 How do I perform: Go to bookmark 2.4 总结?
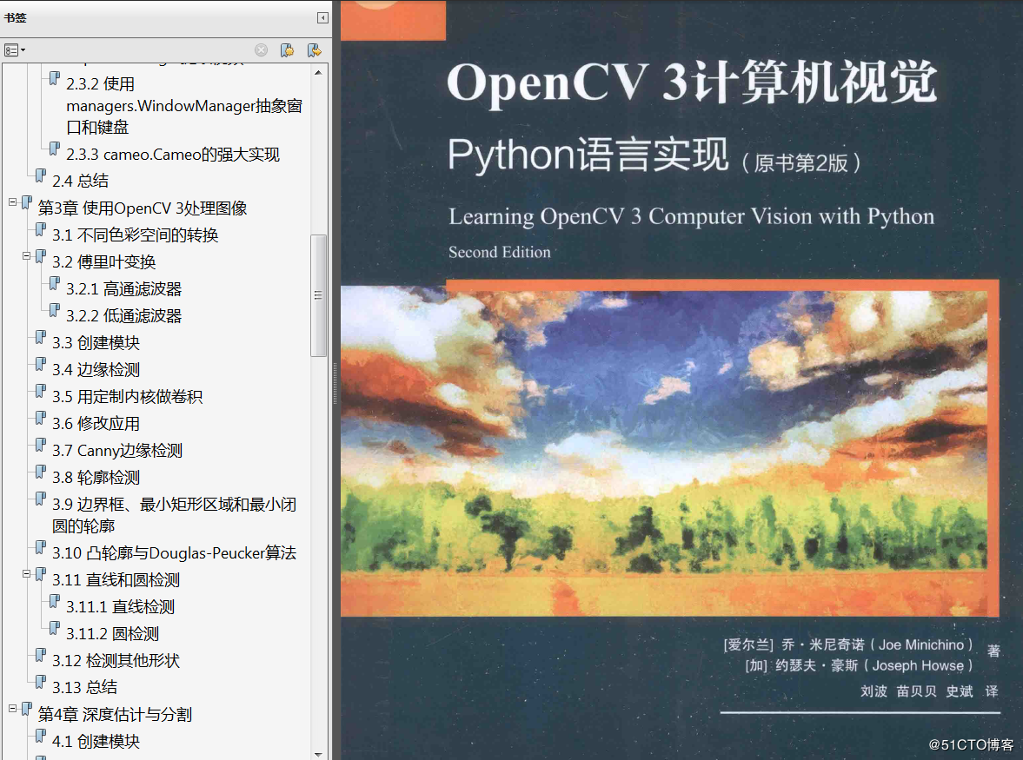click(x=80, y=181)
